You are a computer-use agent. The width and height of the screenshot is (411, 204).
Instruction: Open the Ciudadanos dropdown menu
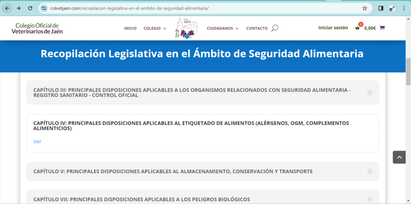tap(222, 28)
